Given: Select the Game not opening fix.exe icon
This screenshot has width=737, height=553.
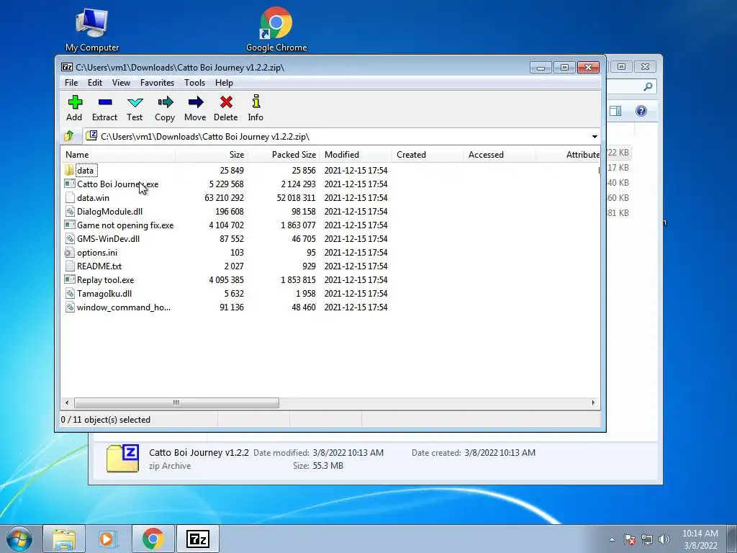Looking at the screenshot, I should 70,225.
